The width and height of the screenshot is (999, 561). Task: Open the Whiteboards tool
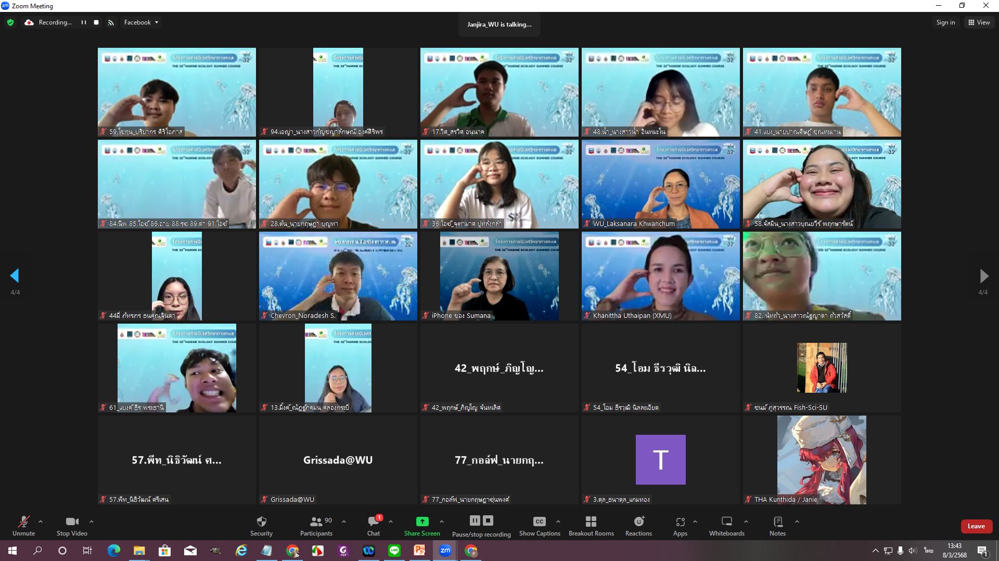click(726, 522)
